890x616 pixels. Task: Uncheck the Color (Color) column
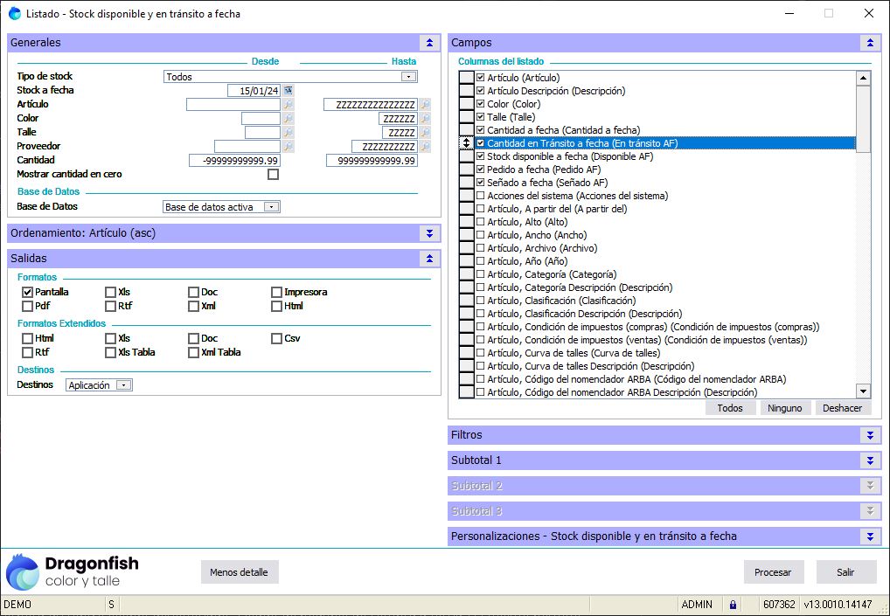pos(481,104)
